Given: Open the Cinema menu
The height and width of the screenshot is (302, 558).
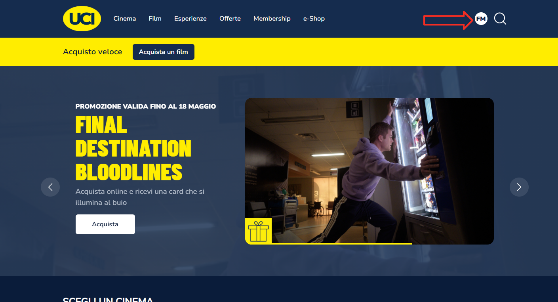Looking at the screenshot, I should pos(125,19).
